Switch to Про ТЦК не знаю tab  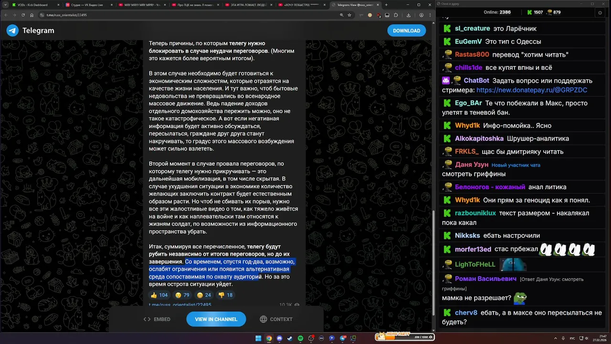[x=195, y=5]
